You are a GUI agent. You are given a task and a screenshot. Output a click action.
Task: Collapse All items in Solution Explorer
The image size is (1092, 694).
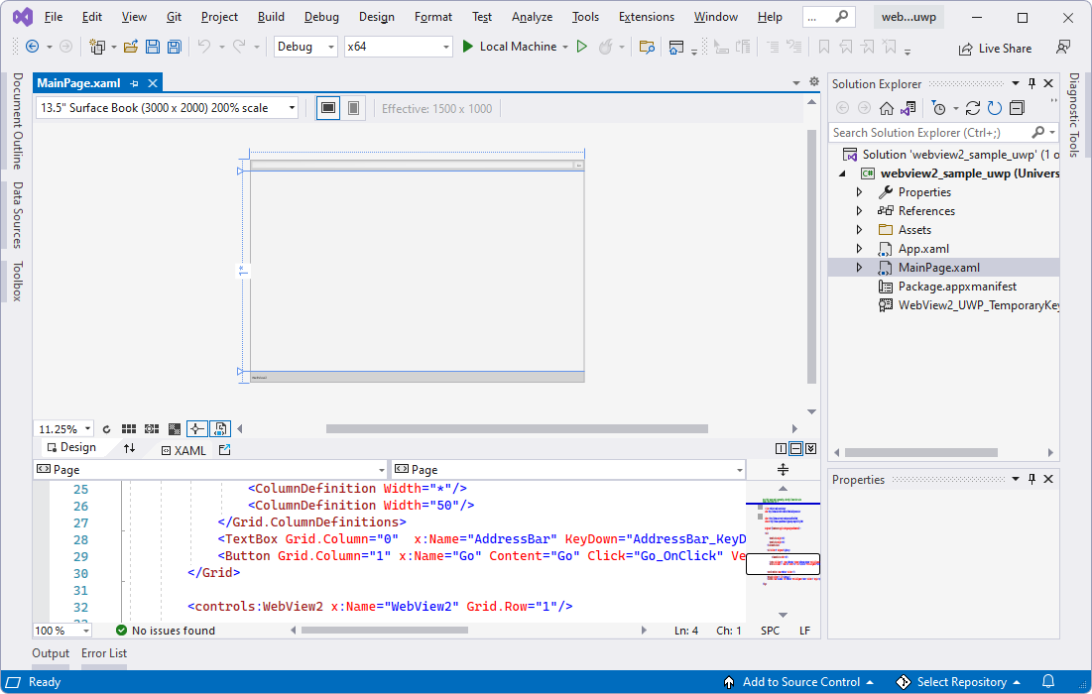click(1017, 108)
